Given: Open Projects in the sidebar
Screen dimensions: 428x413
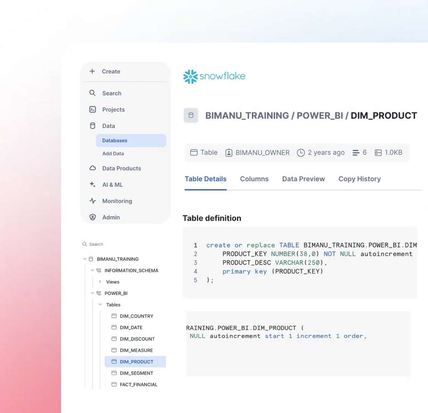Looking at the screenshot, I should point(113,110).
